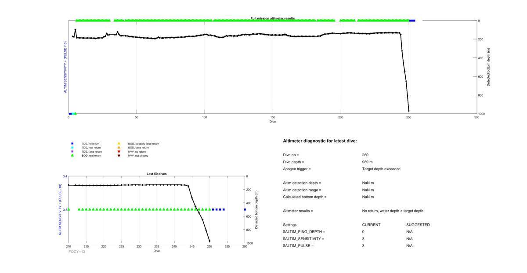The height and width of the screenshot is (273, 527).
Task: Click the 'Detected bottom depth (m)' label of top plot
Action: [488, 67]
